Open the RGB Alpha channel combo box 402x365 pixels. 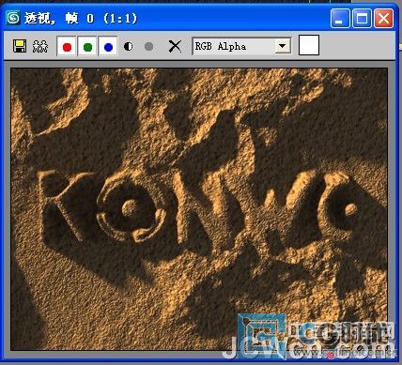coord(241,46)
